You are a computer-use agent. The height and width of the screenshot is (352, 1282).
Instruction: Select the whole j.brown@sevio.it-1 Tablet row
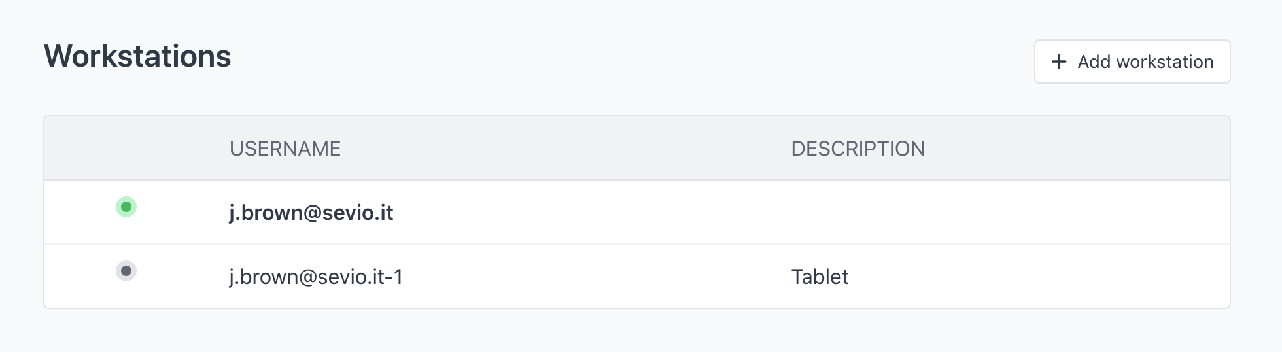pyautogui.click(x=637, y=276)
